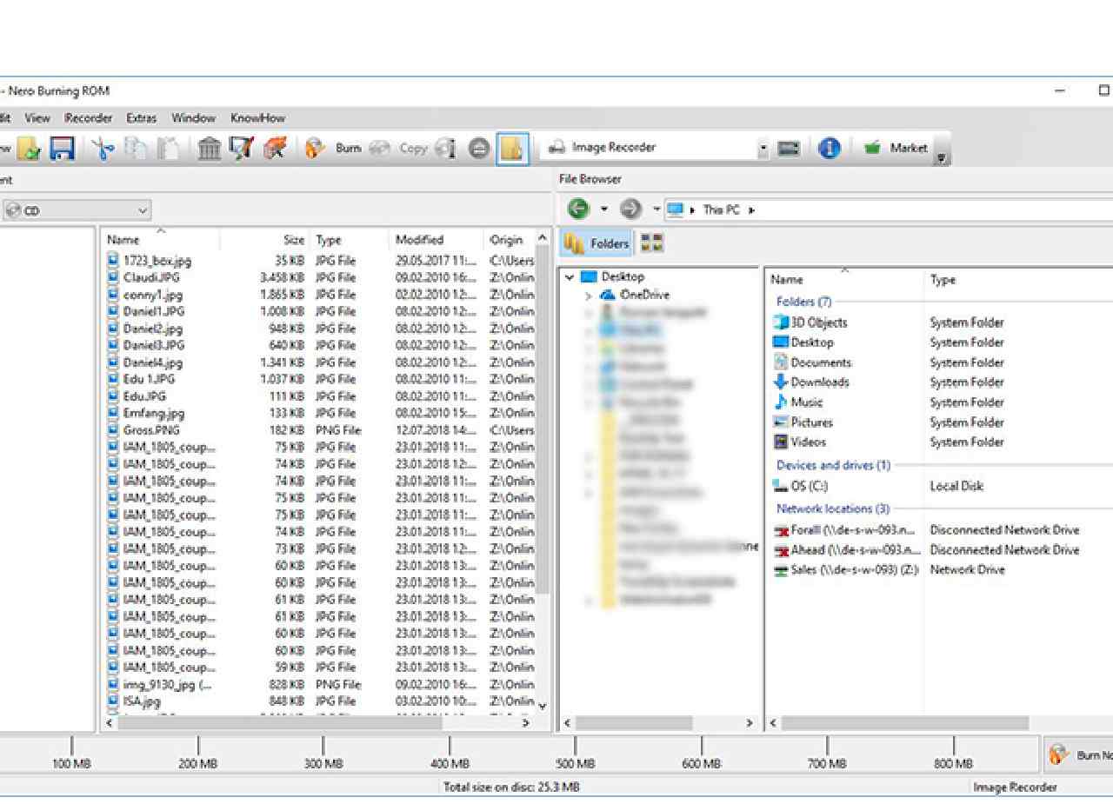The image size is (1113, 804).
Task: Expand the arrow after This PC
Action: [x=751, y=210]
